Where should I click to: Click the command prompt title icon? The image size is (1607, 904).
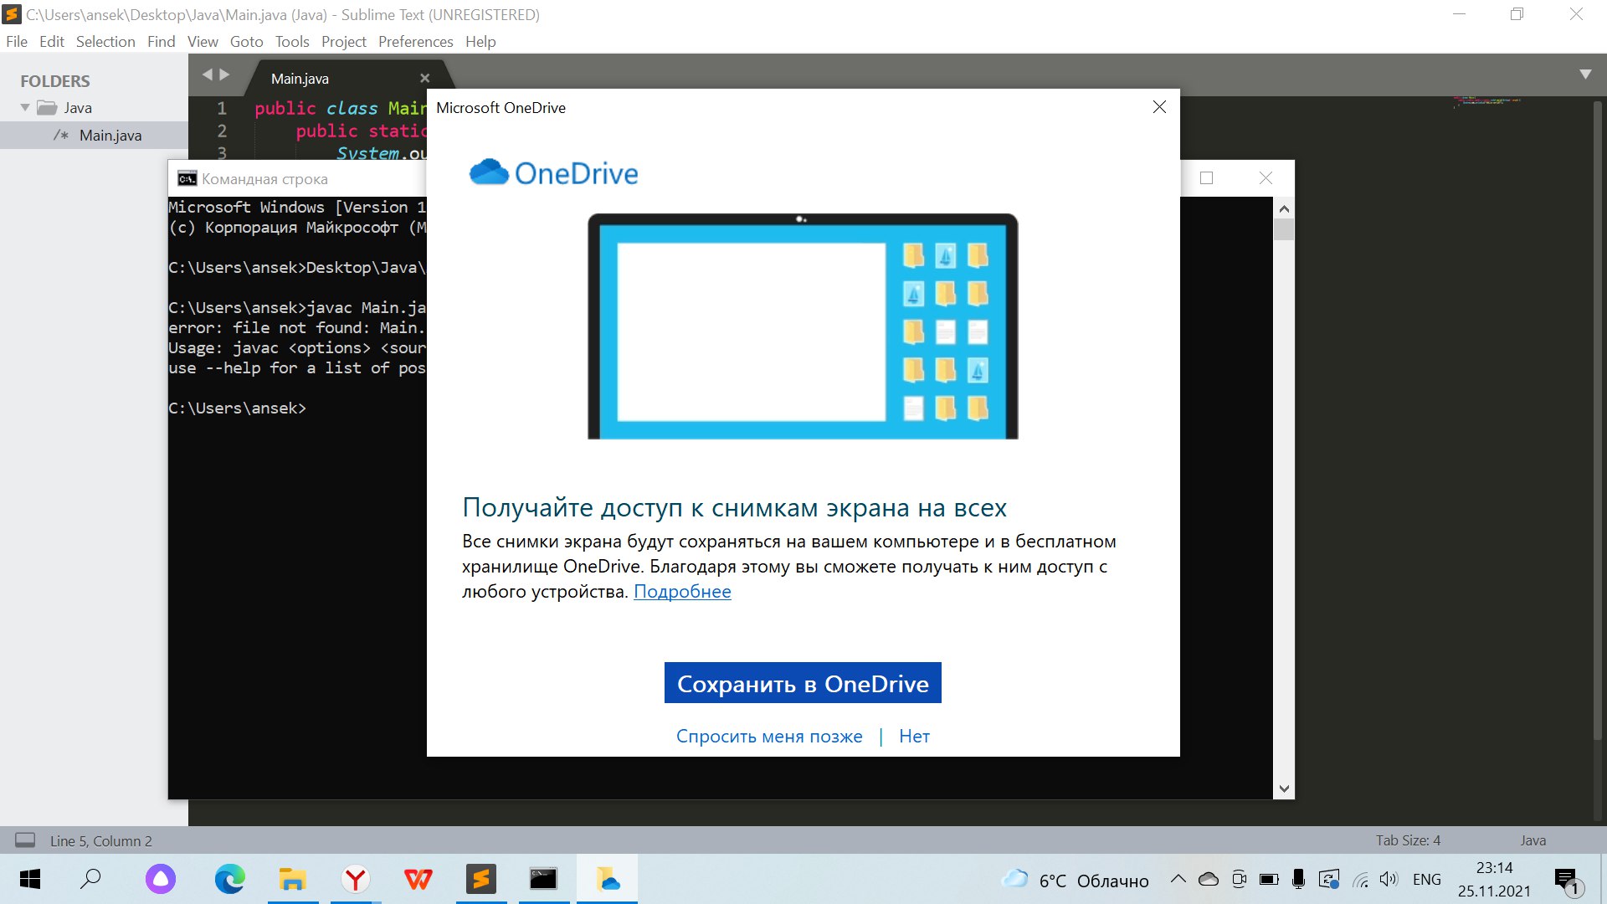pos(187,178)
